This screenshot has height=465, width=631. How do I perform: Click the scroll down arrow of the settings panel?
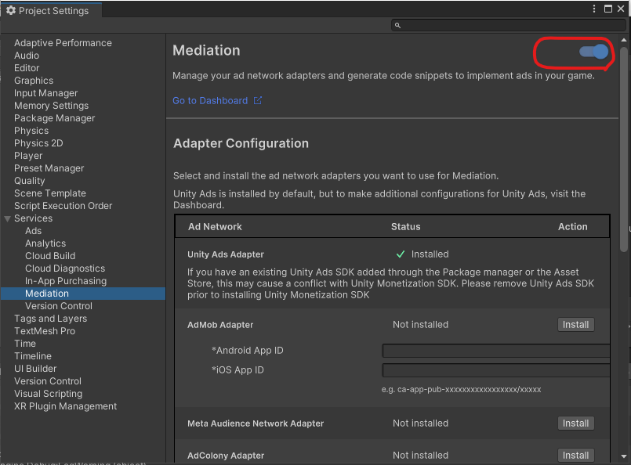click(x=624, y=456)
